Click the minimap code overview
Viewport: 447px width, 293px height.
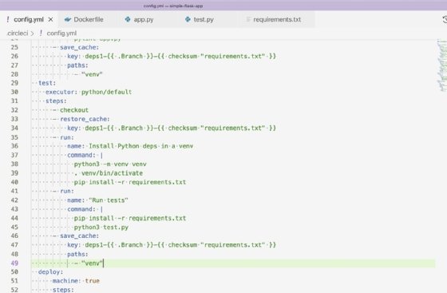(442, 65)
